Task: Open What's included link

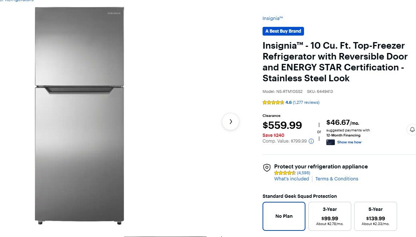Action: [x=292, y=179]
